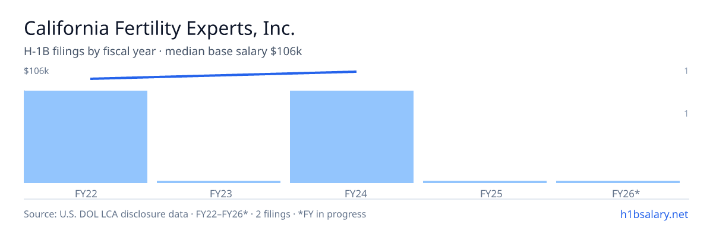Click the FY24 filings bar
The height and width of the screenshot is (237, 713).
click(x=352, y=137)
